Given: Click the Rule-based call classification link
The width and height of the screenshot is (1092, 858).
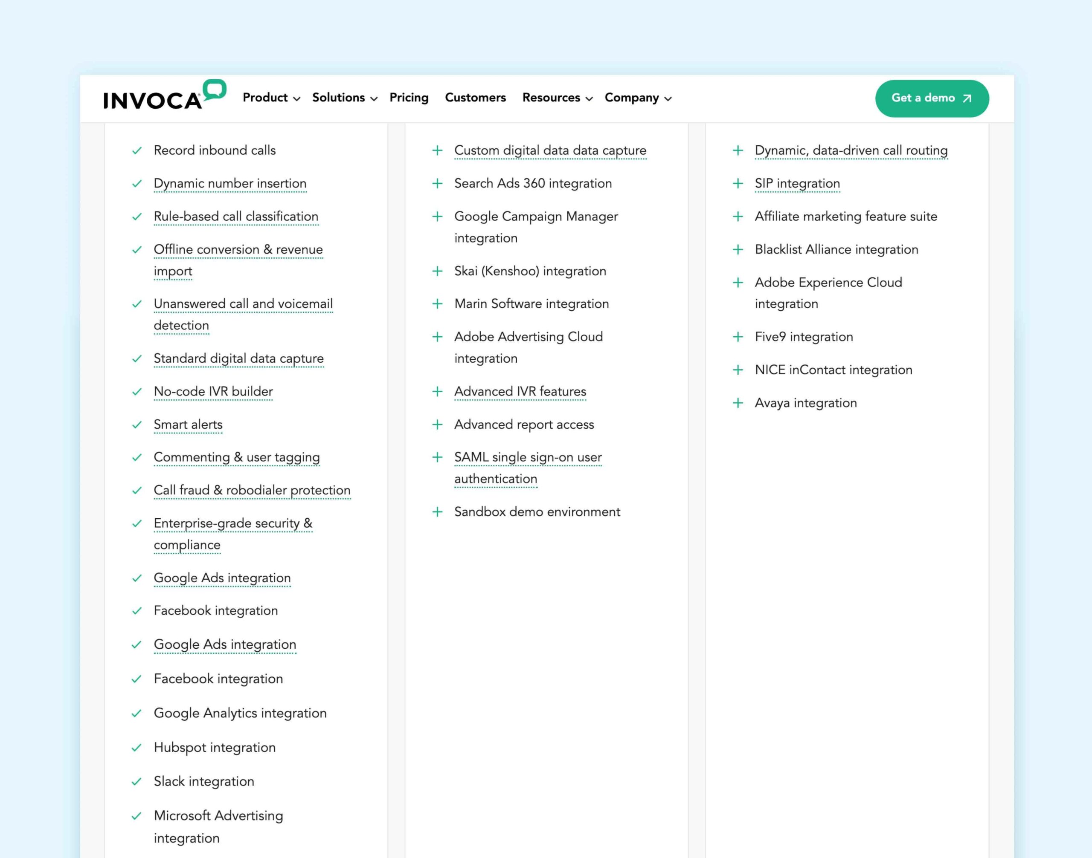Looking at the screenshot, I should pyautogui.click(x=237, y=216).
